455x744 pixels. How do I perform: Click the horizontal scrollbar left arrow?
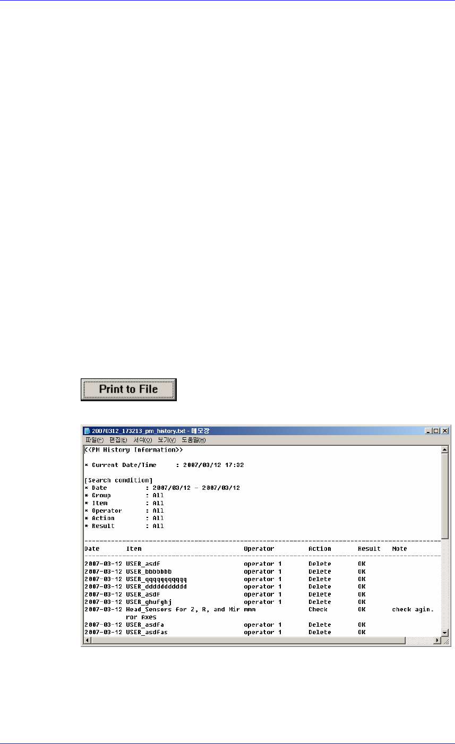tap(88, 641)
